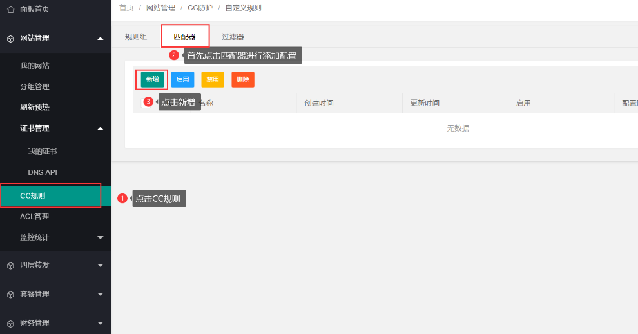Image resolution: width=638 pixels, height=334 pixels.
Task: Open 刷新预热 in the sidebar
Action: click(x=35, y=108)
